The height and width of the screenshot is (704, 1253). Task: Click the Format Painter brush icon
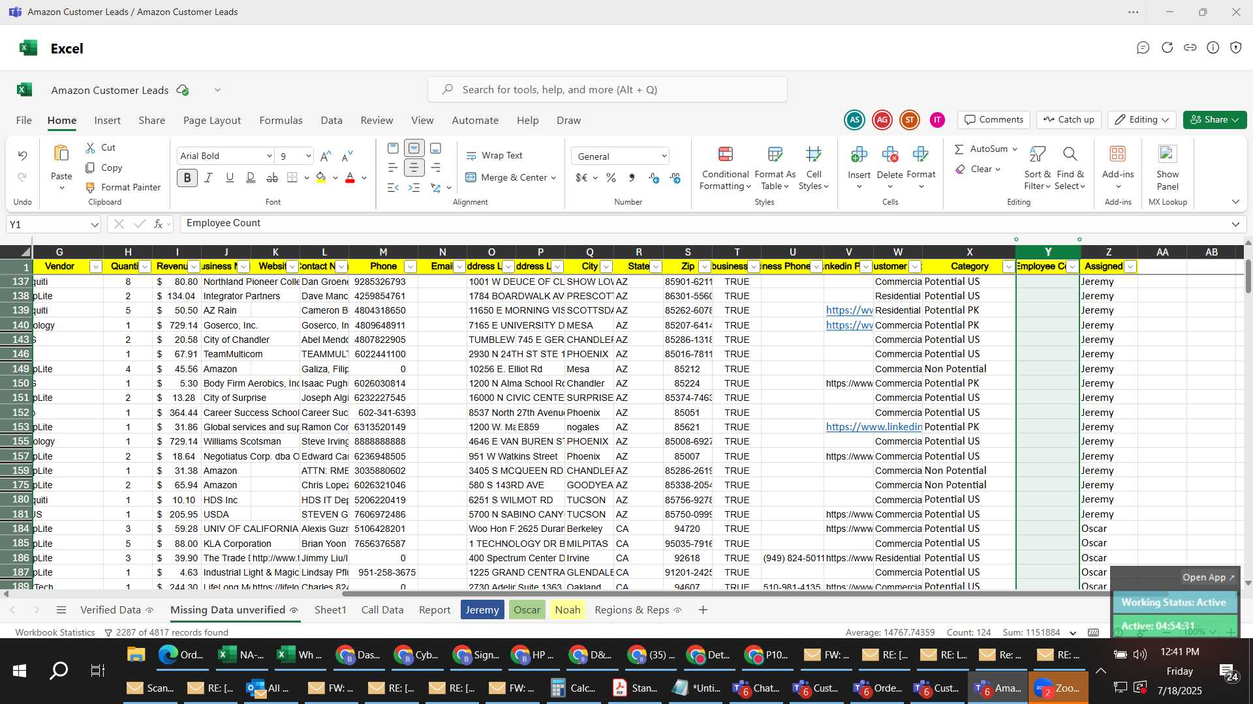90,188
